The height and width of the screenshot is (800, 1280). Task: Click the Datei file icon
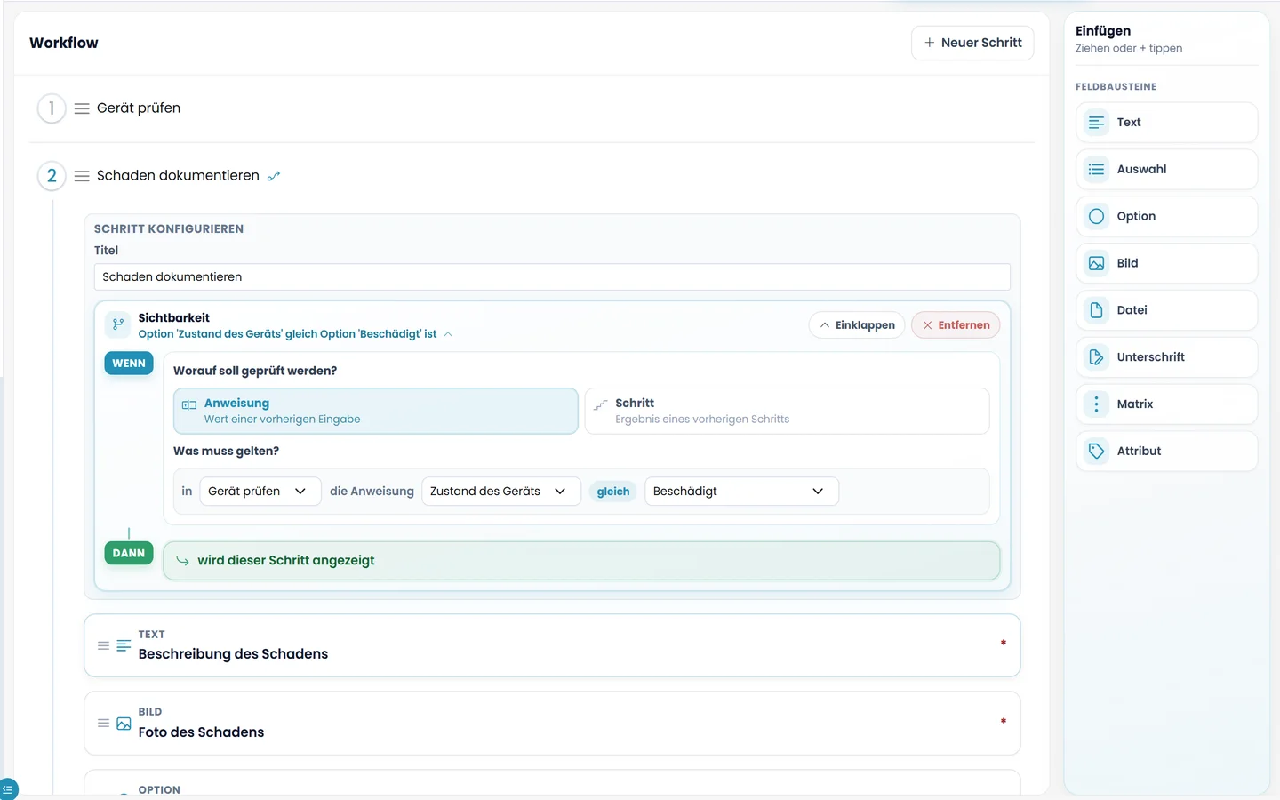[1096, 310]
